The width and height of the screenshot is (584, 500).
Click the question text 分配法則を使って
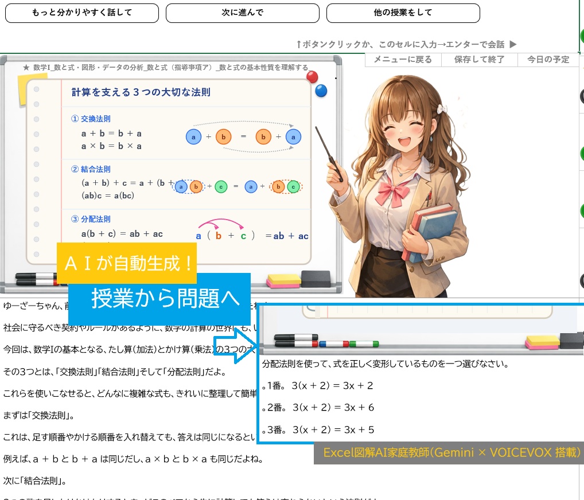click(386, 364)
